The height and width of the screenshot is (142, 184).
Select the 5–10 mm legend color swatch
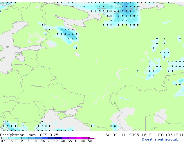click(x=32, y=138)
